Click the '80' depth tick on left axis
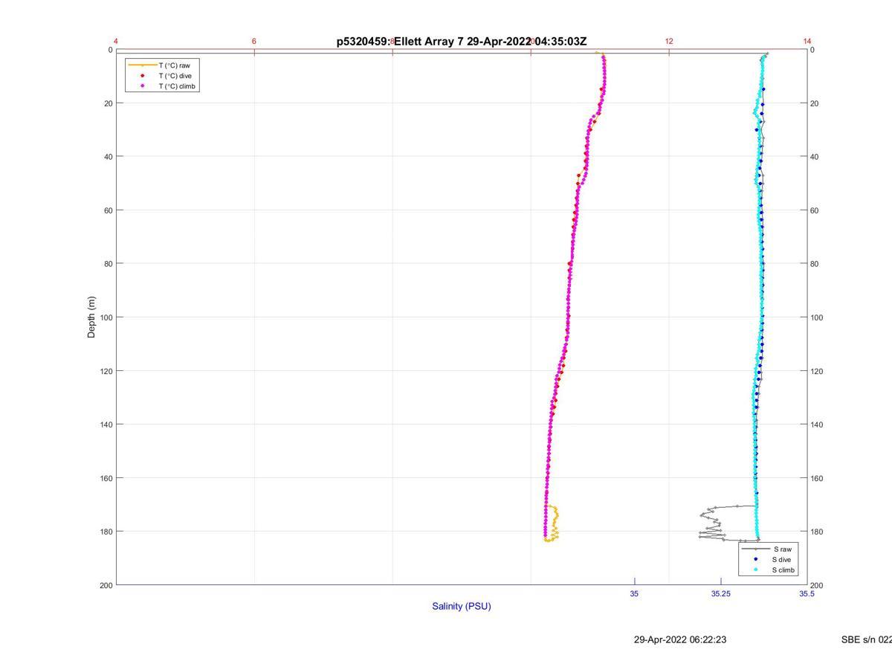Image resolution: width=892 pixels, height=658 pixels. (108, 264)
